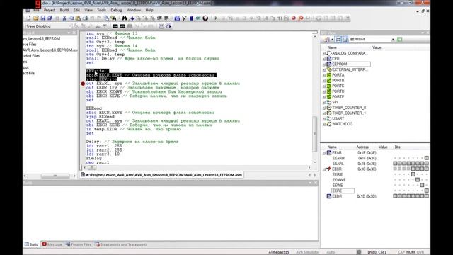Click the green button in I/O View toolbar
The height and width of the screenshot is (255, 453).
[x=399, y=40]
